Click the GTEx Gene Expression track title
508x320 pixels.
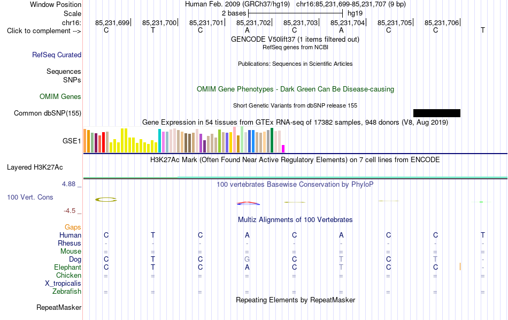click(x=295, y=122)
